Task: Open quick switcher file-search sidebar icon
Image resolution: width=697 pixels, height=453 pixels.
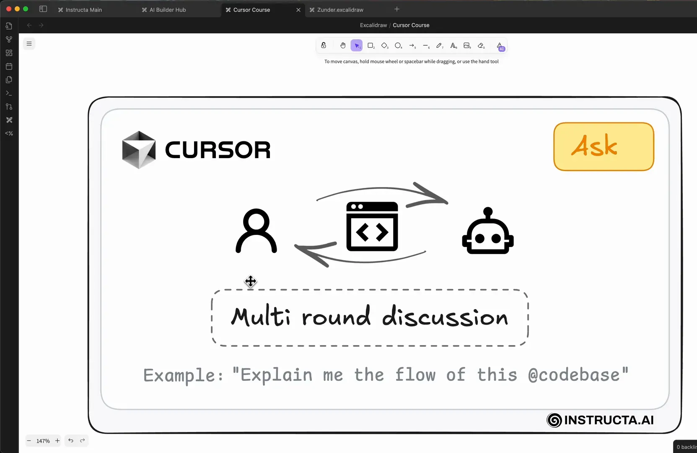Action: [9, 26]
